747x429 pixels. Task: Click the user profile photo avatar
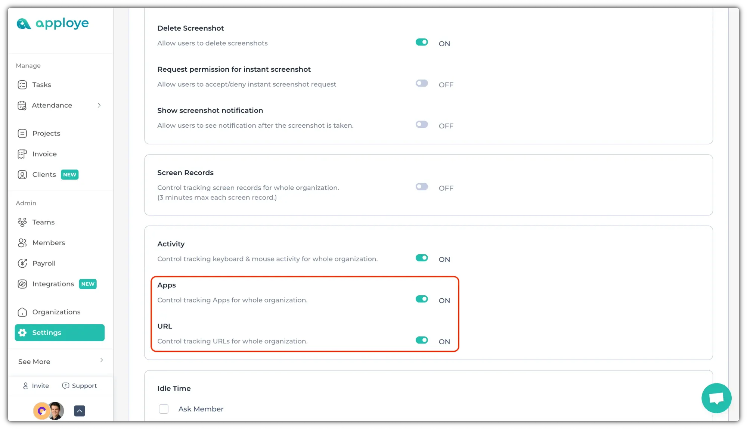[x=56, y=411]
